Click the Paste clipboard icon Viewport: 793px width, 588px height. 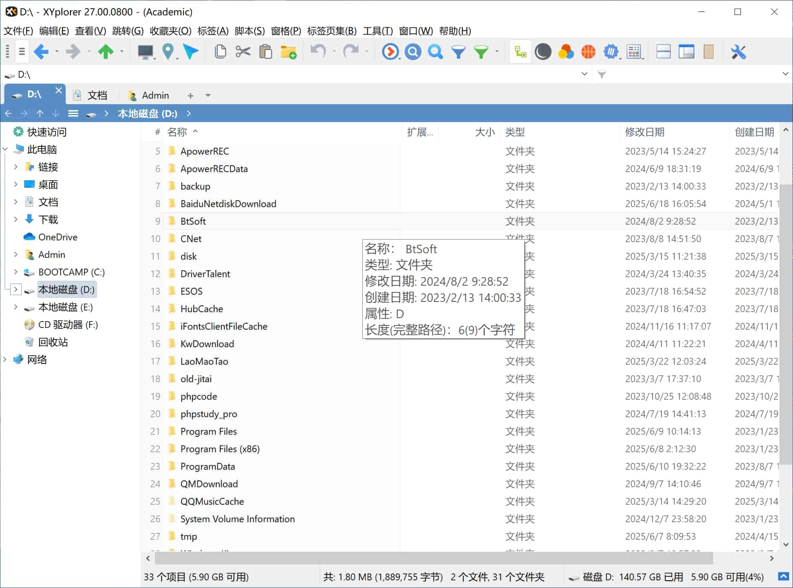point(265,52)
